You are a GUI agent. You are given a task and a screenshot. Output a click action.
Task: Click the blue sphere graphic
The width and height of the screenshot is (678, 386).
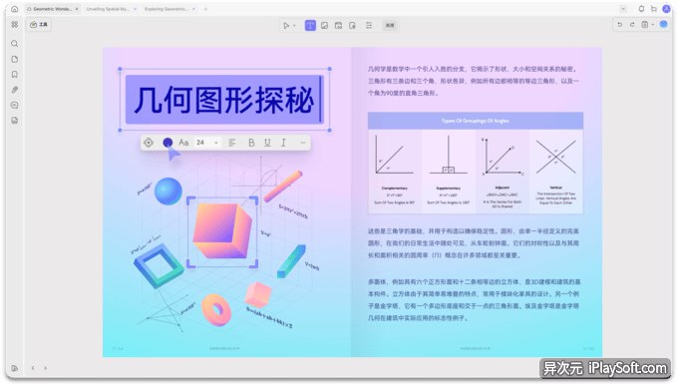click(169, 192)
